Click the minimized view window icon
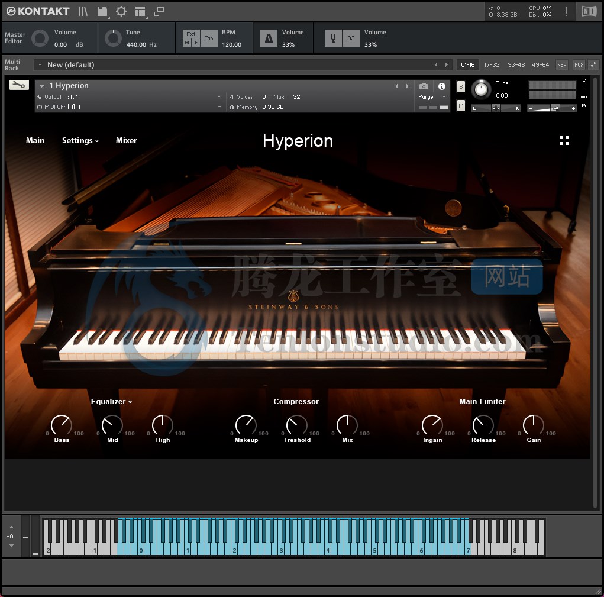Screen dimensions: 604x597 159,11
